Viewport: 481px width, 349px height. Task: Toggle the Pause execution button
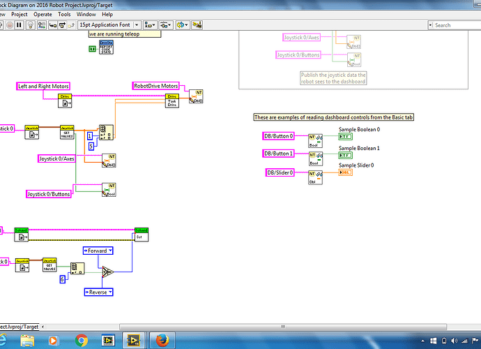[19, 25]
